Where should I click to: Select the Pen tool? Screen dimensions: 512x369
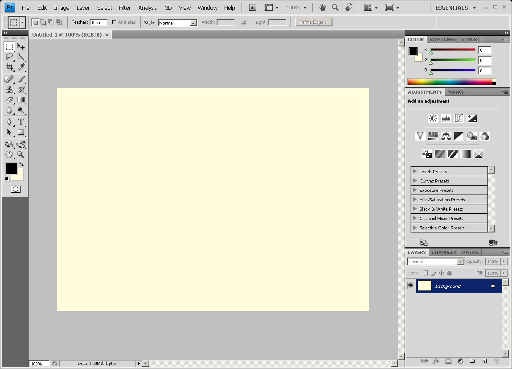[9, 122]
